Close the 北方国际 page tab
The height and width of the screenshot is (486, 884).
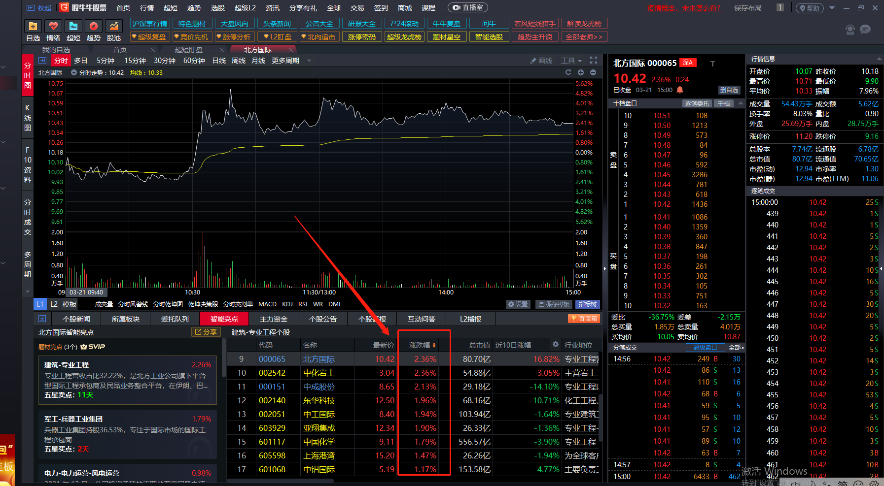(291, 50)
